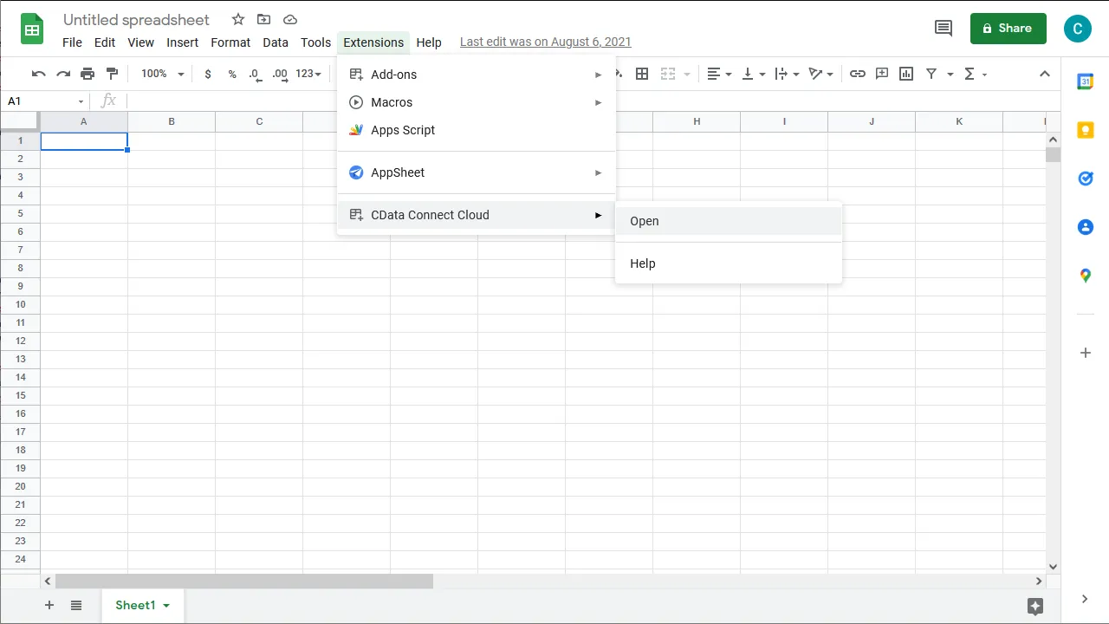Screen dimensions: 1109x624
Task: Open Google Keep side panel
Action: coord(1085,130)
